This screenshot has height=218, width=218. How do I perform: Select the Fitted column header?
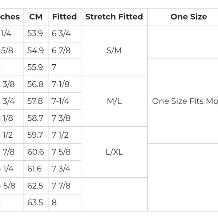tap(64, 17)
